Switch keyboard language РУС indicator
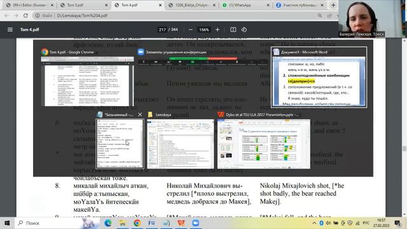 coord(366,223)
